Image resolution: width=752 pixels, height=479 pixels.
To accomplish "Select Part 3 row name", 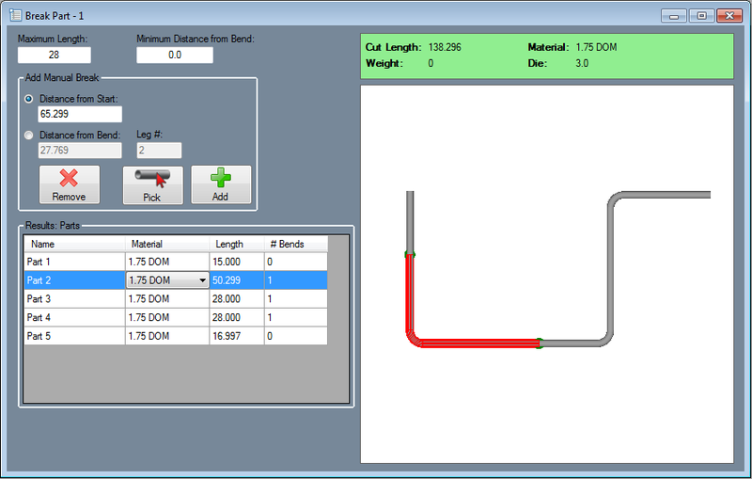I will click(x=74, y=299).
